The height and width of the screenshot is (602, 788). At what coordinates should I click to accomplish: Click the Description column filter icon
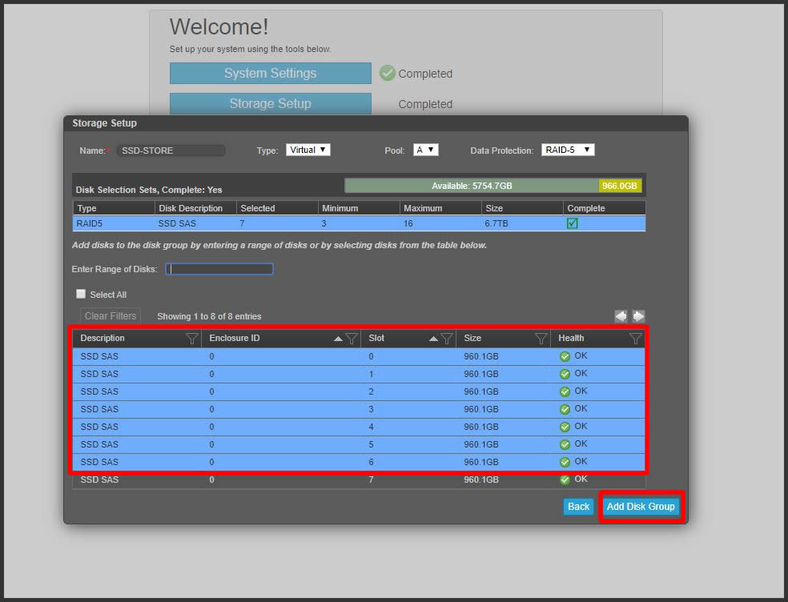click(191, 339)
